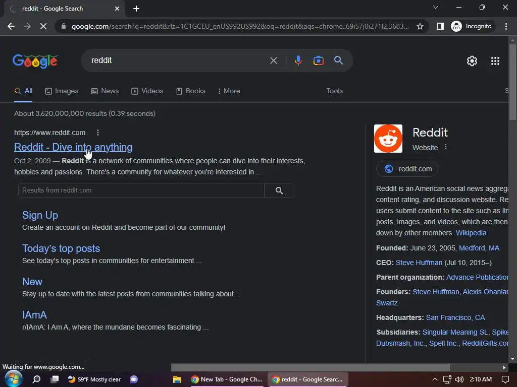517x387 pixels.
Task: Show hidden system tray icons
Action: 435,379
